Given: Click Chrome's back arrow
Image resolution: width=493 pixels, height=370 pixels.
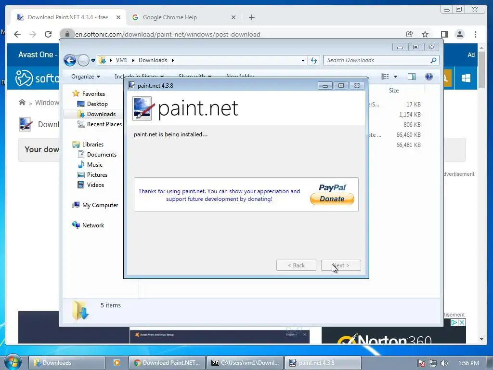Looking at the screenshot, I should (x=17, y=34).
